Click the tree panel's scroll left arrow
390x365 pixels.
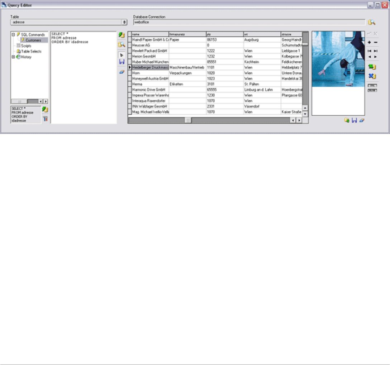[x=41, y=101]
